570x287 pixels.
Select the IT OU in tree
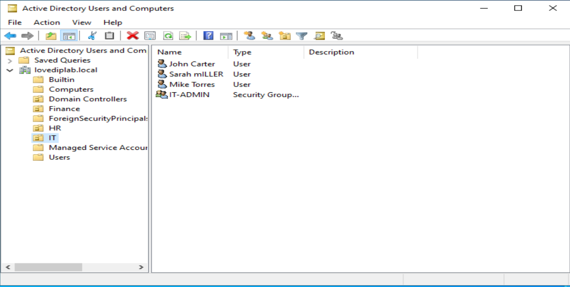click(53, 138)
